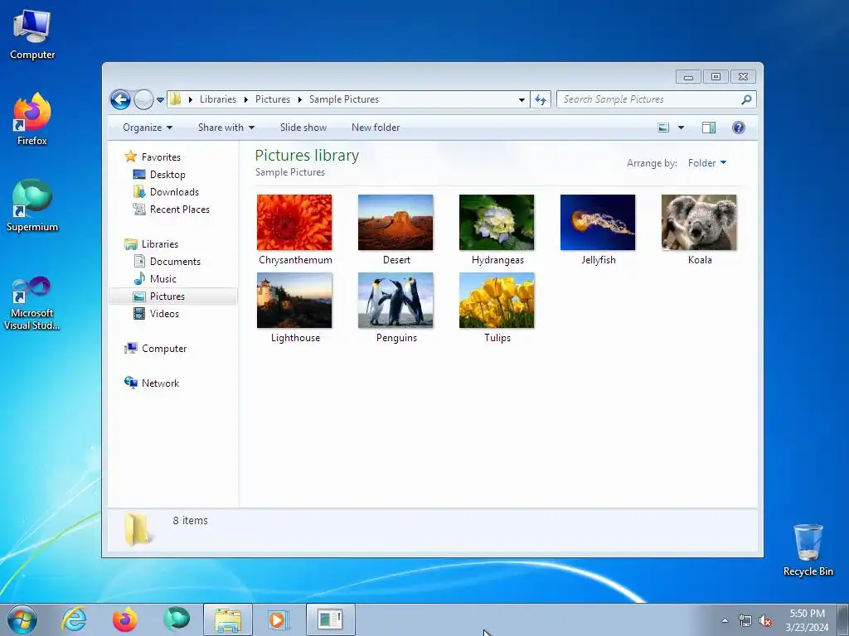Viewport: 849px width, 636px height.
Task: Click Microsoft Visual Studio desktop shortcut
Action: (32, 303)
